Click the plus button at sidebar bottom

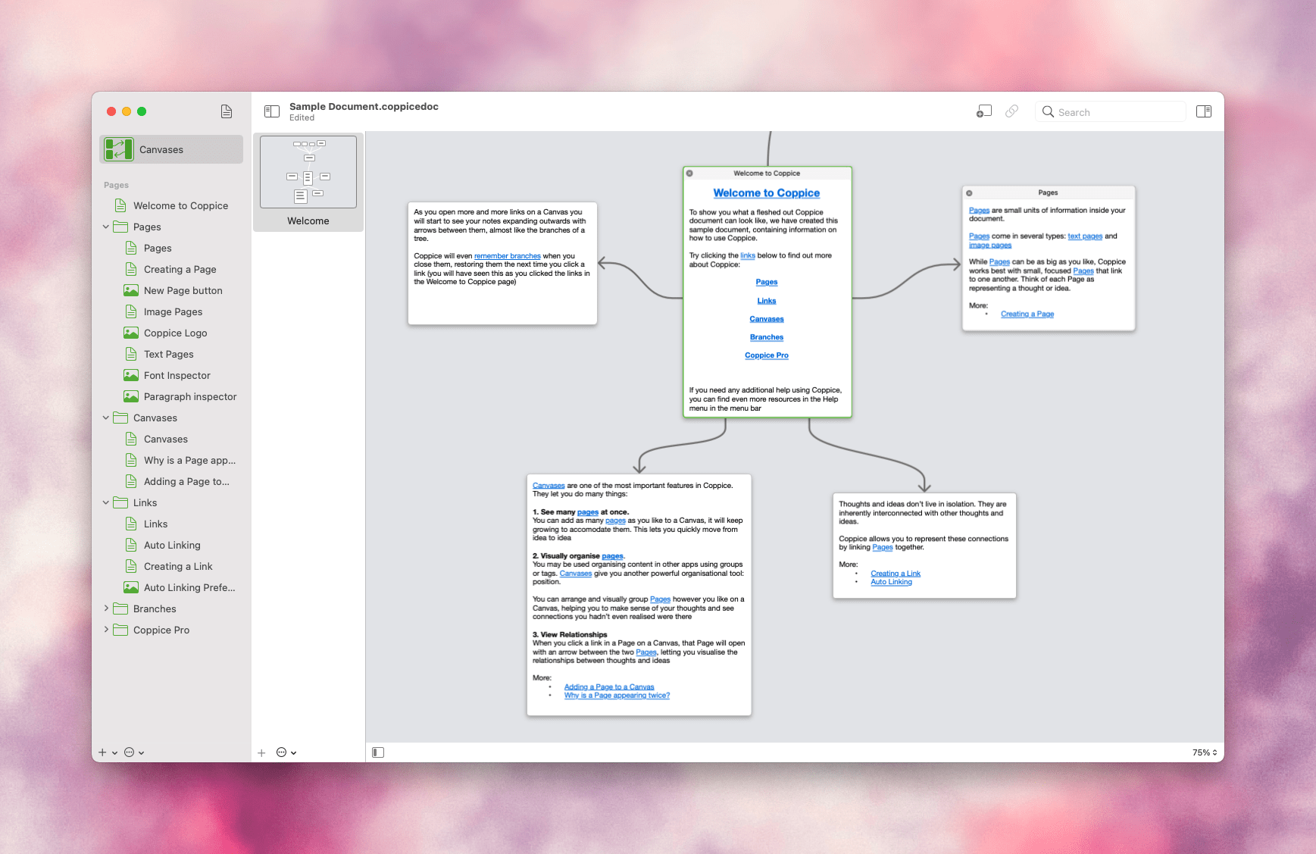pos(102,752)
